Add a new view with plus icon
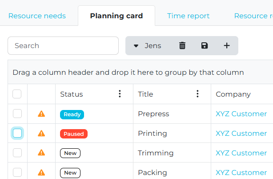Image resolution: width=273 pixels, height=179 pixels. click(227, 46)
